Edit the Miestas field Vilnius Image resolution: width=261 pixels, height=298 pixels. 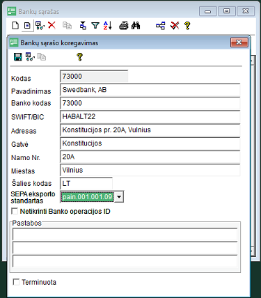(150, 170)
